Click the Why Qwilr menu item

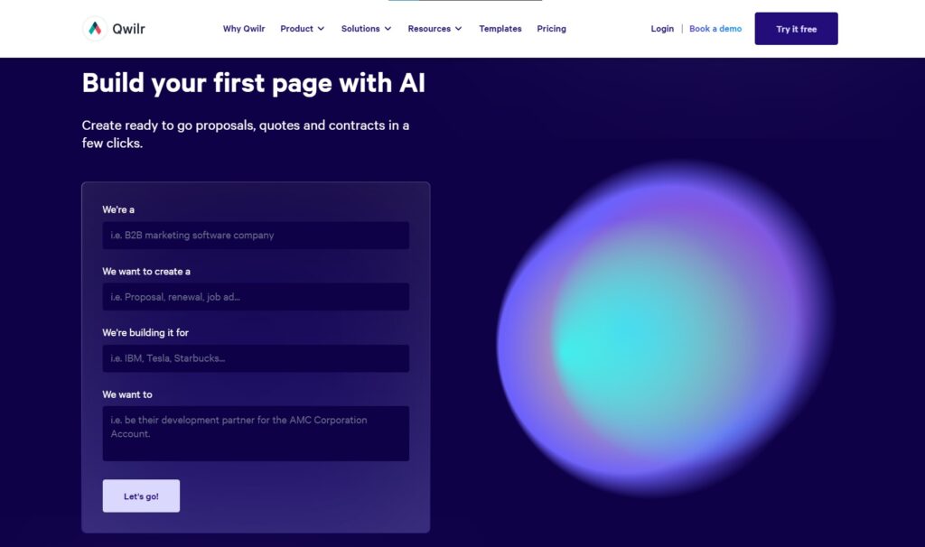tap(243, 28)
